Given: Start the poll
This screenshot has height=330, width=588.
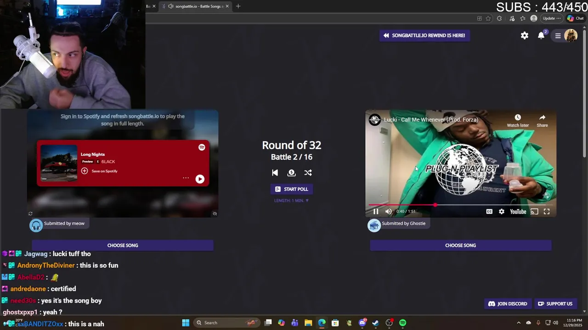Looking at the screenshot, I should [x=291, y=189].
